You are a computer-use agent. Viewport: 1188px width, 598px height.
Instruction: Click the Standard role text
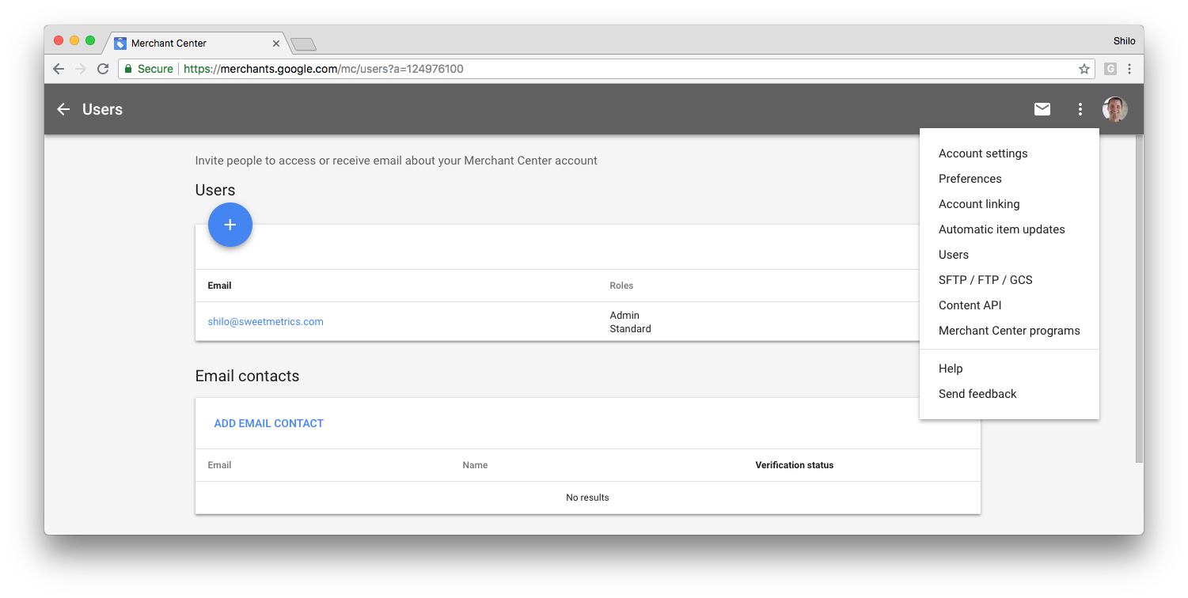tap(630, 329)
